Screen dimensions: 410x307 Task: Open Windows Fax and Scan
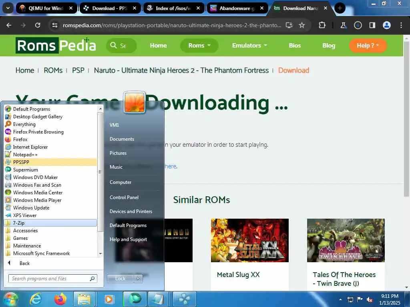coord(50,185)
